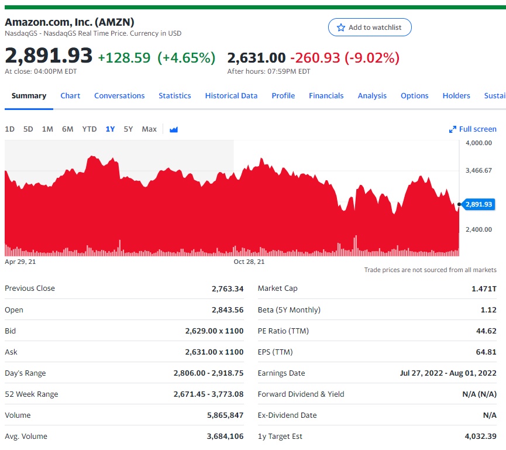Click the Apr 29, 21 axis date
Screen dimensions: 506x450
(x=20, y=262)
